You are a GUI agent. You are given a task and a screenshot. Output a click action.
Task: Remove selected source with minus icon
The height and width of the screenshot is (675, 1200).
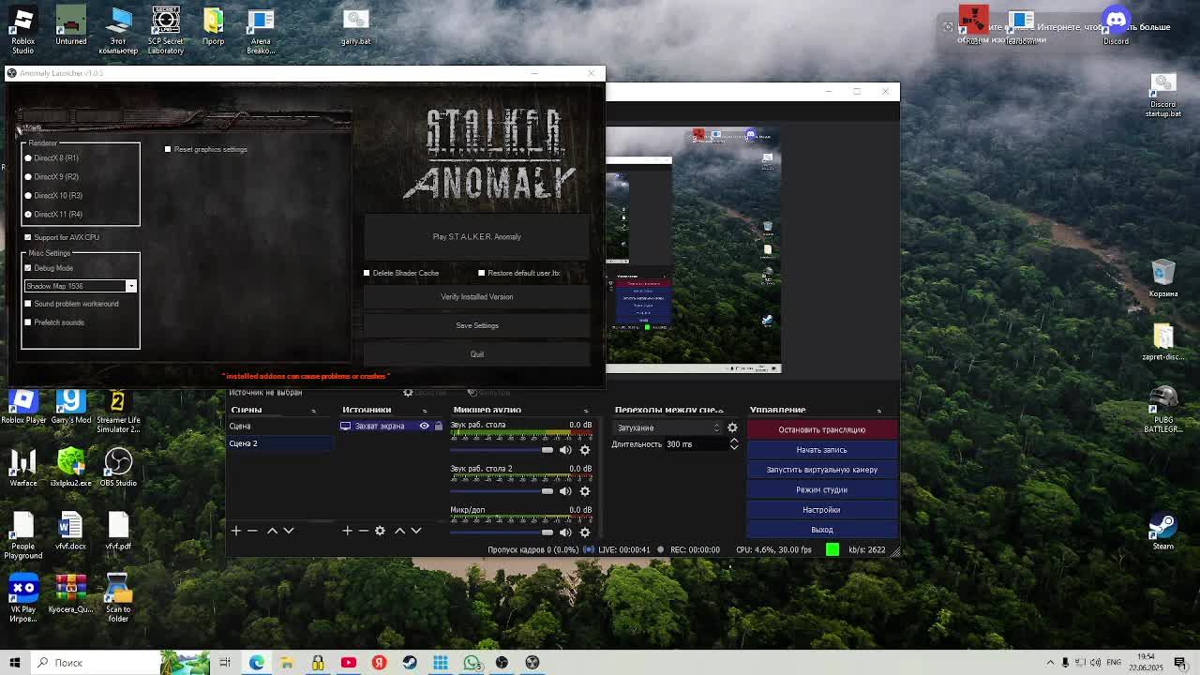363,531
